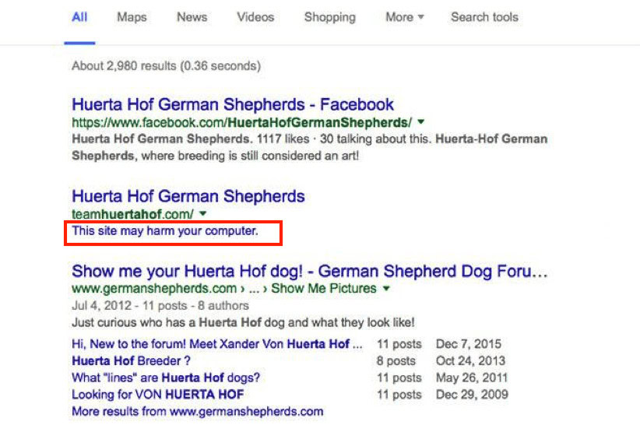This screenshot has width=640, height=425.
Task: Open 'What lines are Huerta Hof dogs?' link
Action: tap(166, 378)
